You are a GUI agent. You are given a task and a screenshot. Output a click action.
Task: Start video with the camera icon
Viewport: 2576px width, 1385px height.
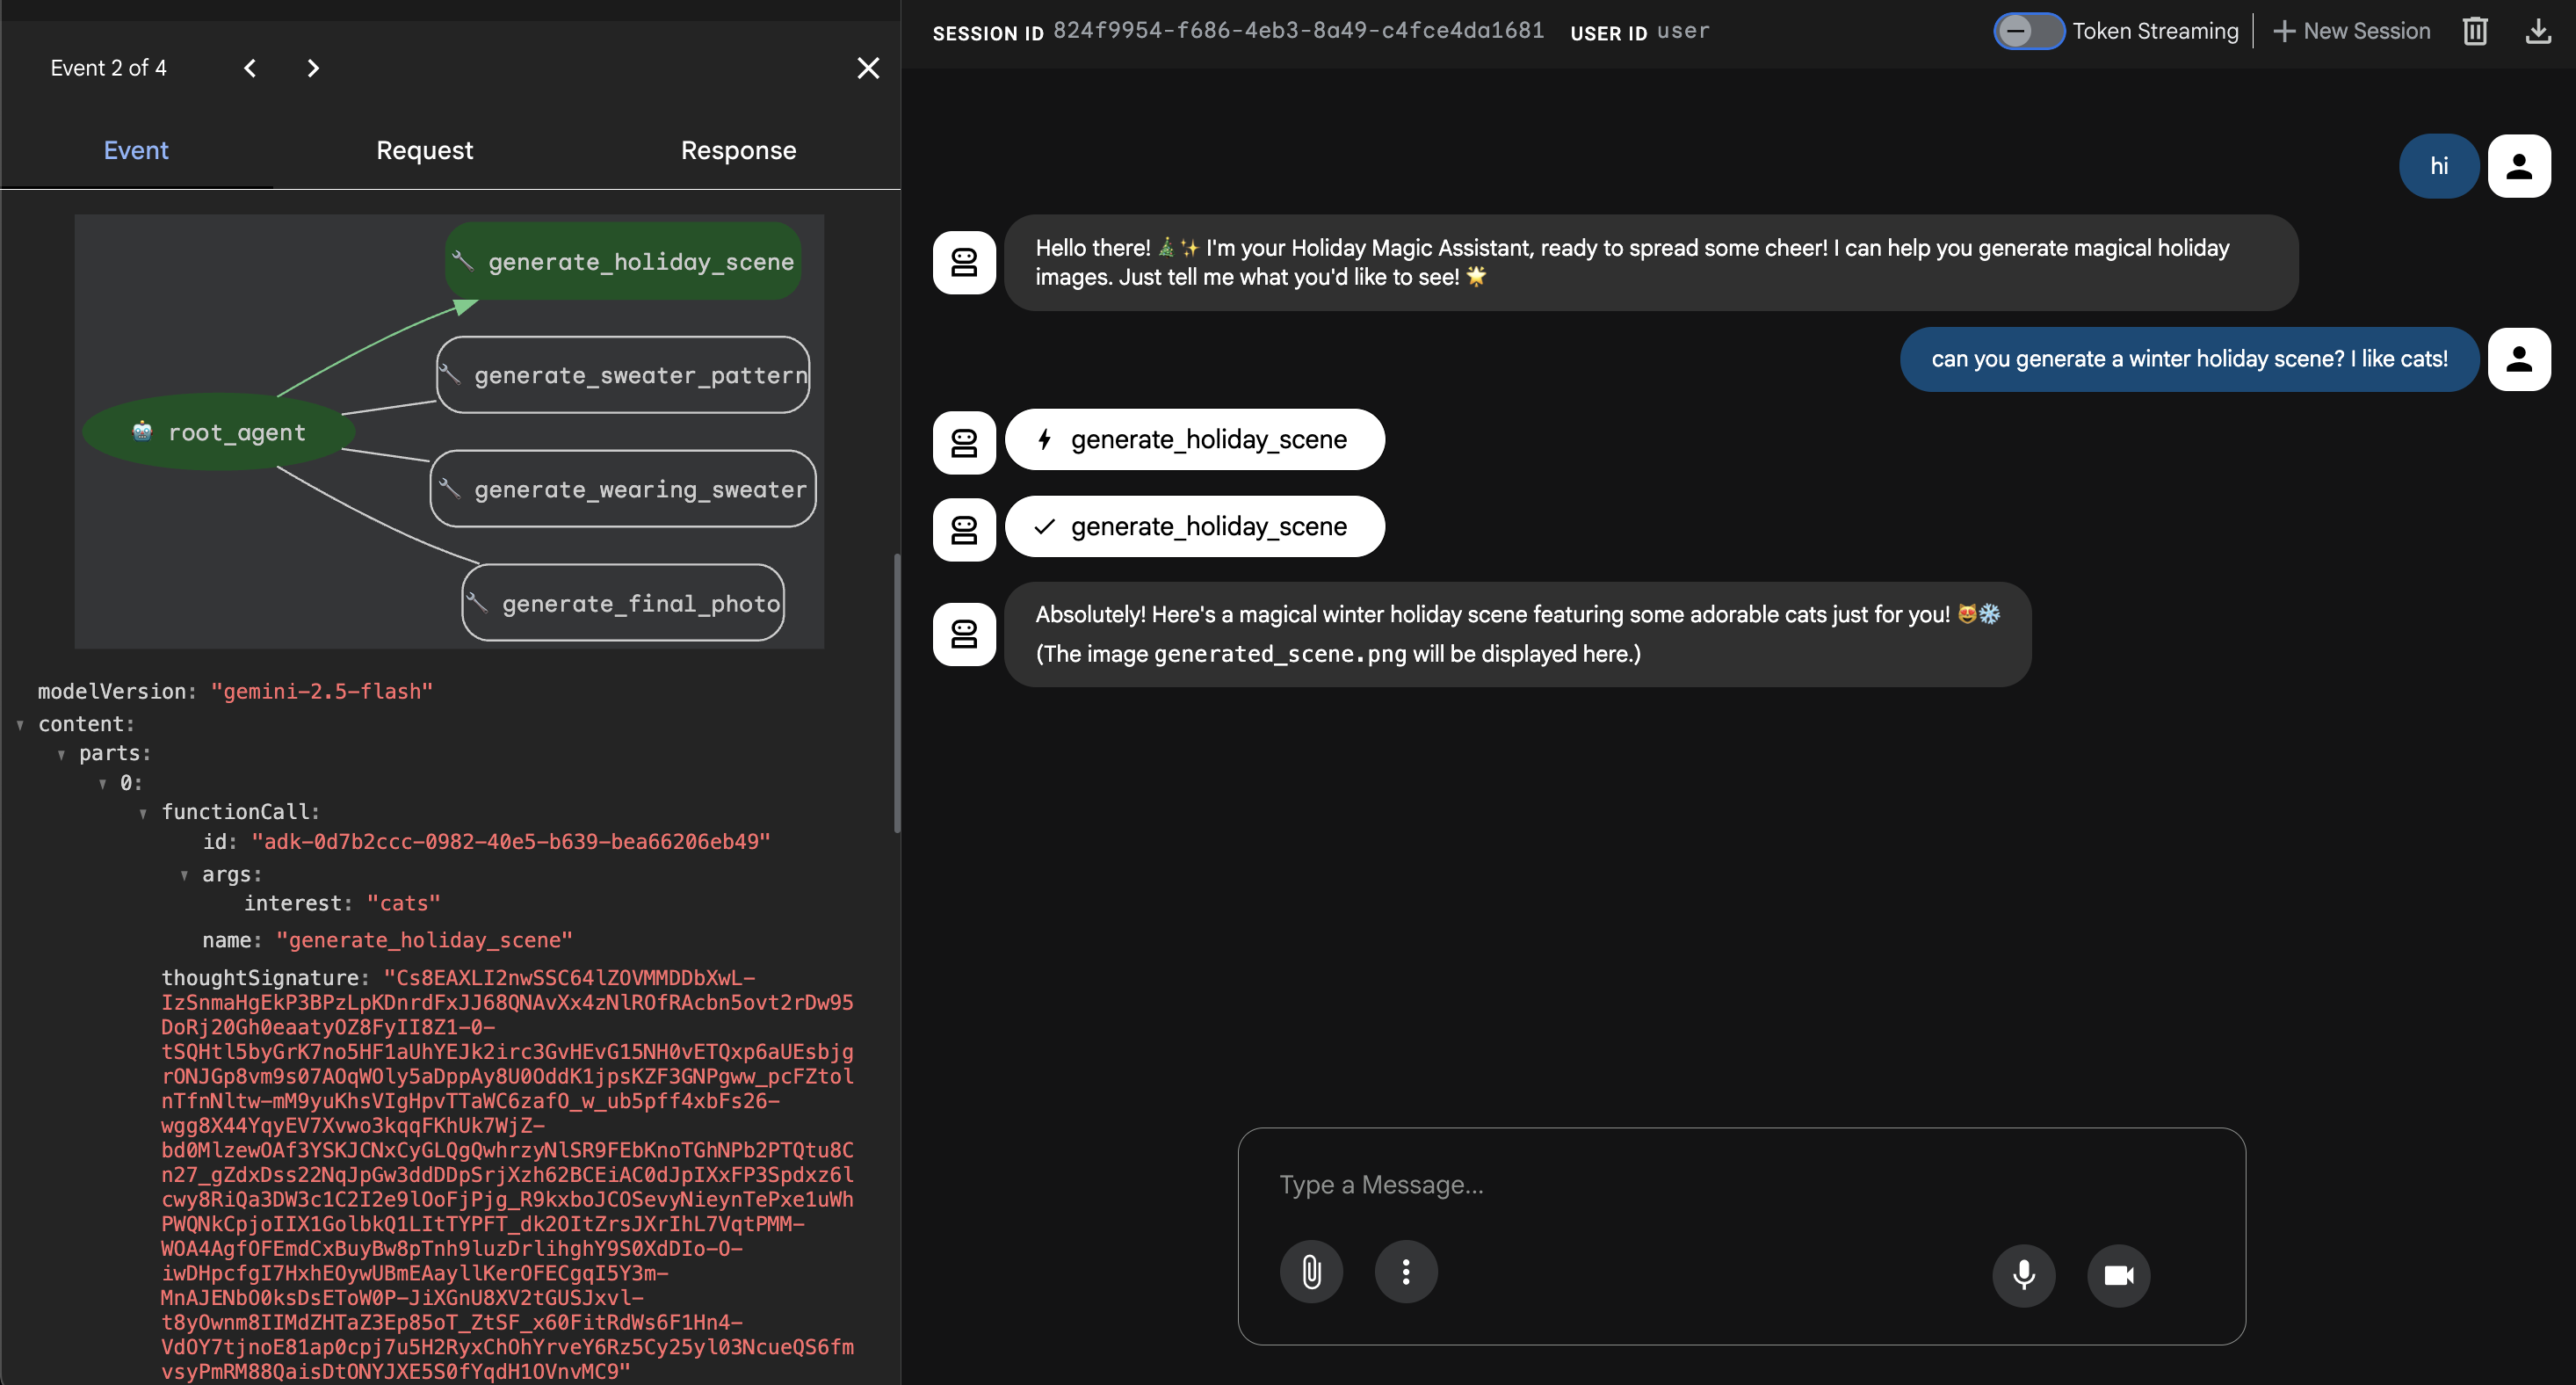point(2118,1274)
